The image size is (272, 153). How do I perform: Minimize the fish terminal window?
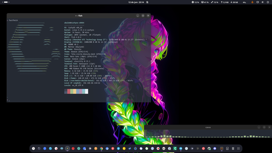pos(138,16)
